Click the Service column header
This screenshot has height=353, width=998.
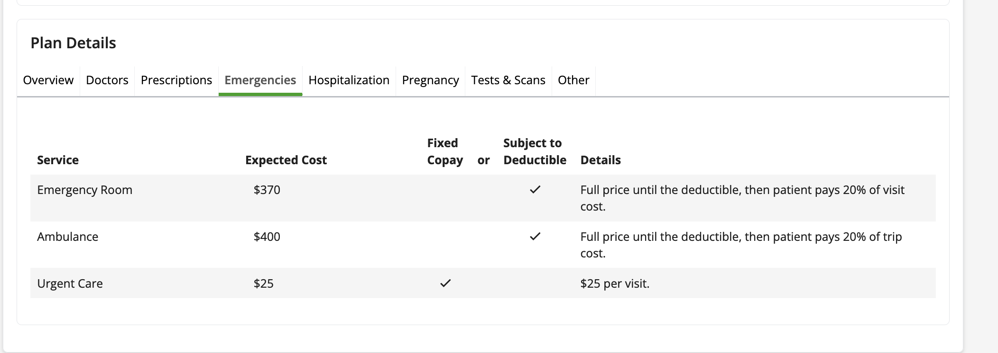click(58, 160)
